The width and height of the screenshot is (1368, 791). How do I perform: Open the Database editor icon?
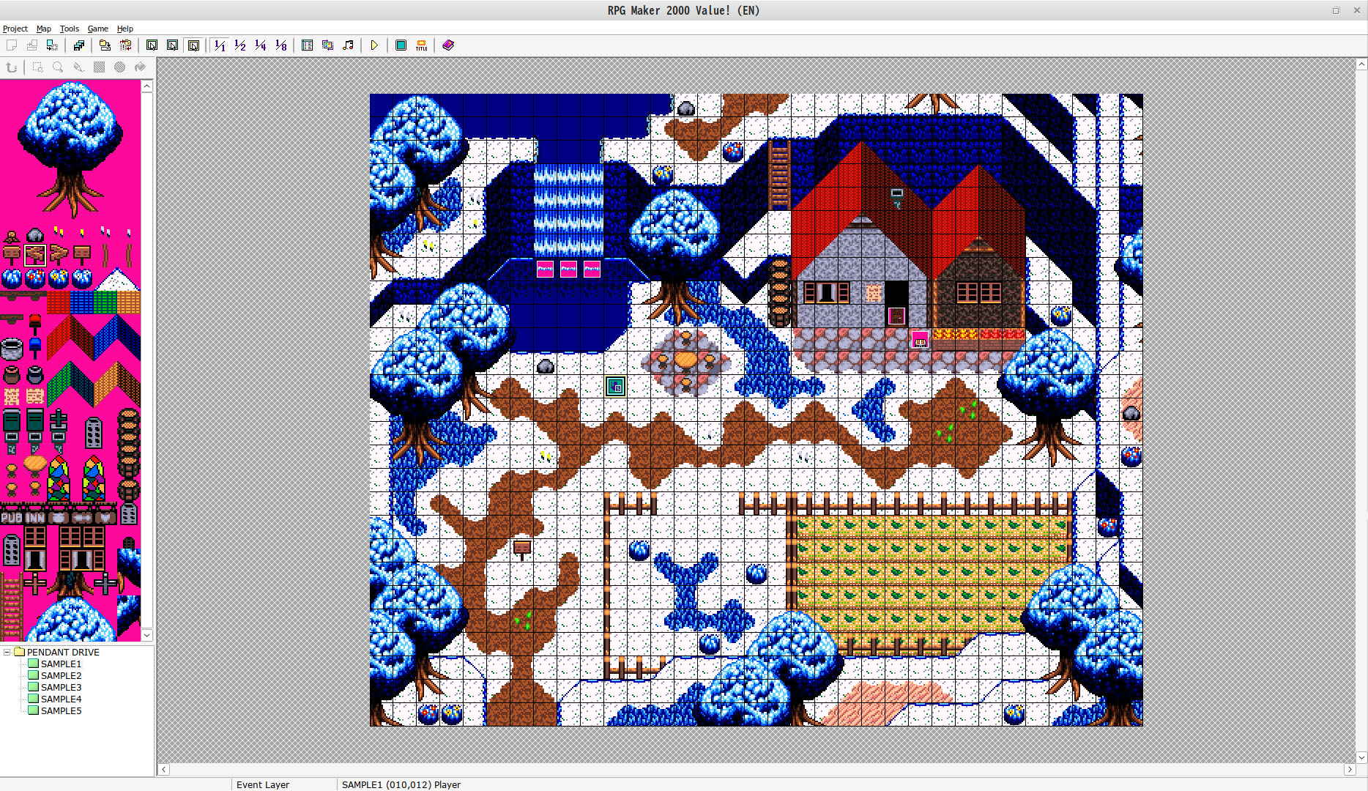[307, 45]
